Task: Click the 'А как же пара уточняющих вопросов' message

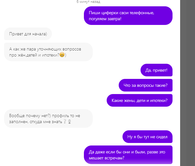Action: pyautogui.click(x=48, y=52)
